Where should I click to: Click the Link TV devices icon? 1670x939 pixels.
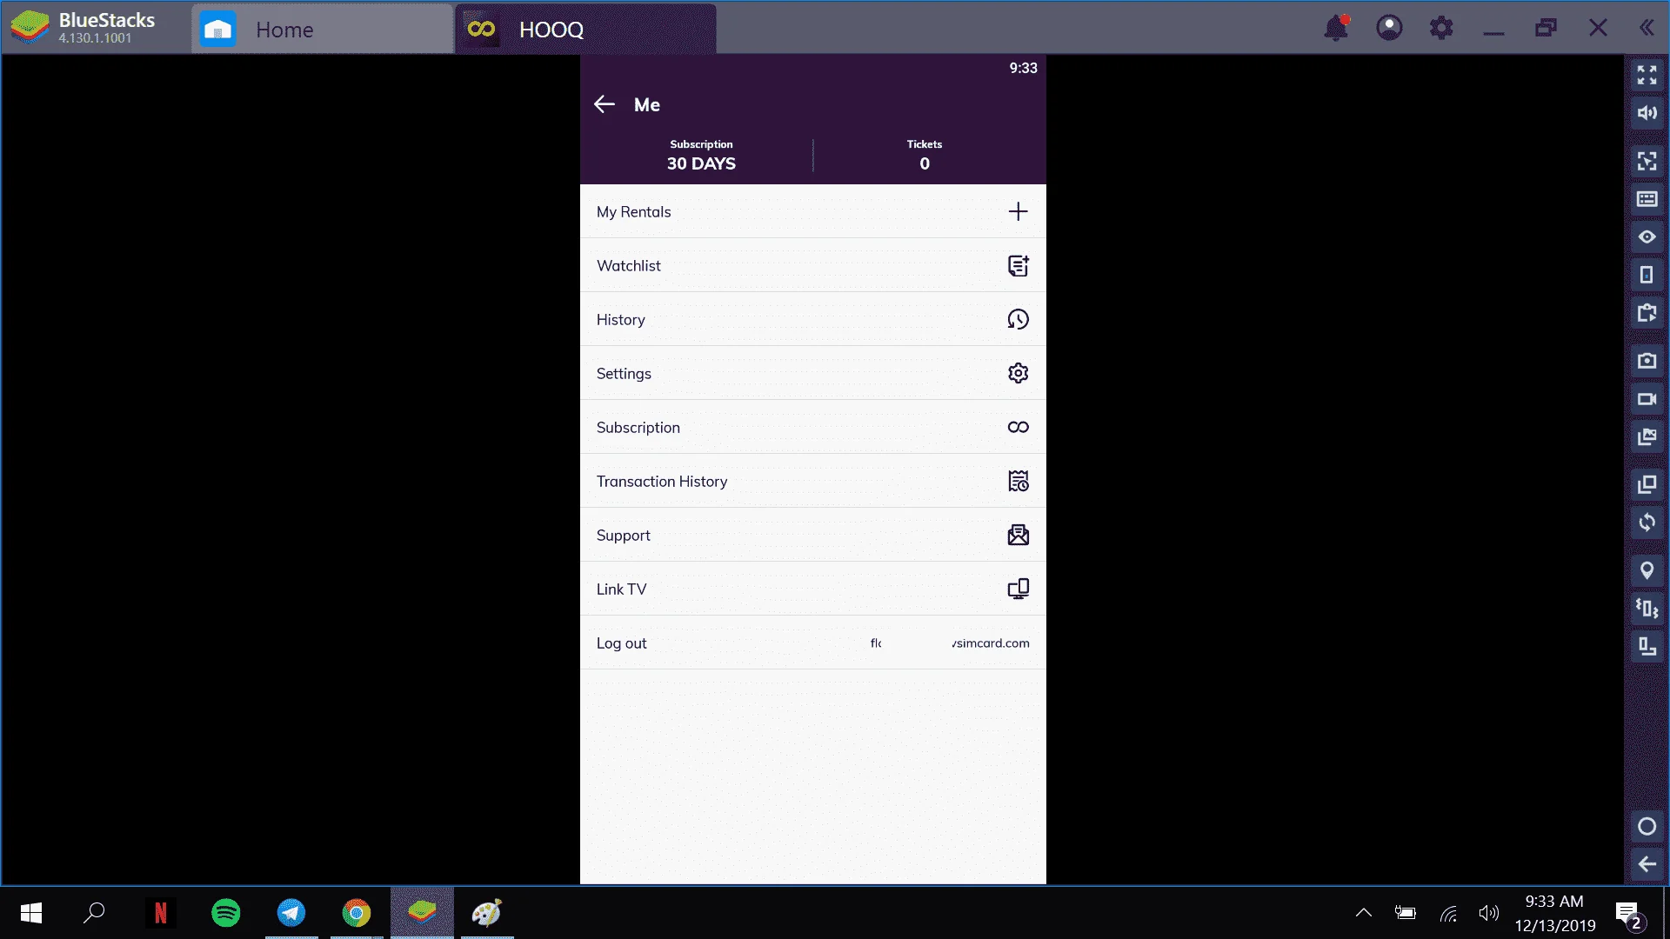pos(1018,589)
